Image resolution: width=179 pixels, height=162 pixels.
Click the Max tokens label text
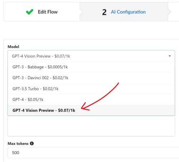18,143
